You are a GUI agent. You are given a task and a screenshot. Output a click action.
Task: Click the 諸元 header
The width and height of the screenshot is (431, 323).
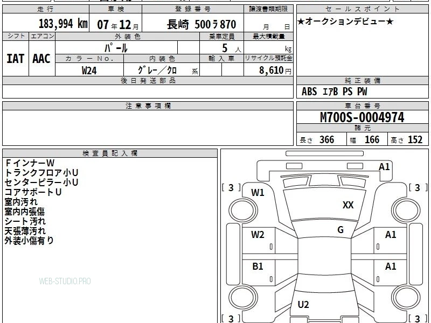point(362,128)
